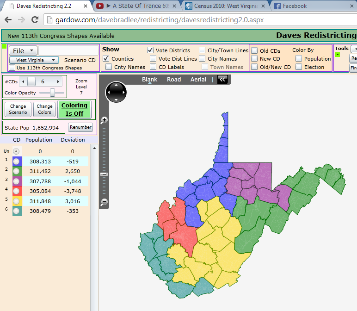The width and height of the screenshot is (357, 311).
Task: Click the map zoom out minus icon
Action: pyautogui.click(x=105, y=202)
